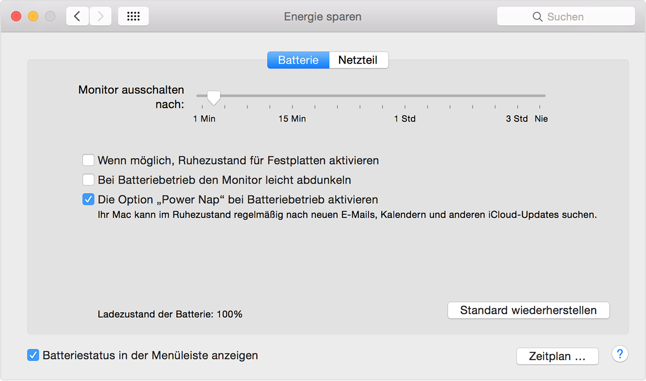Image resolution: width=646 pixels, height=381 pixels.
Task: Switch to the Netzteil tab
Action: (358, 60)
